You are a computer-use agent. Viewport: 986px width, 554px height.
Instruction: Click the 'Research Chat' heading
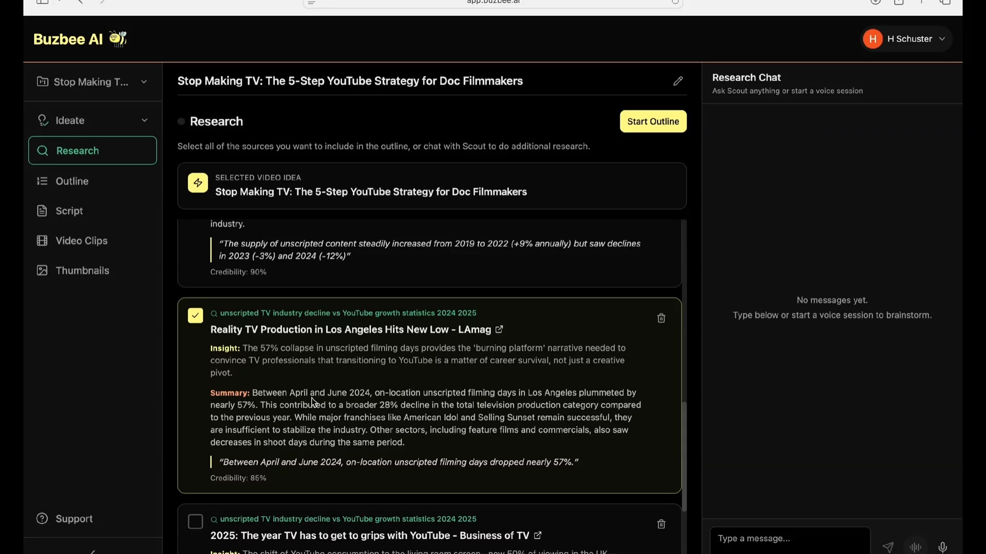746,77
